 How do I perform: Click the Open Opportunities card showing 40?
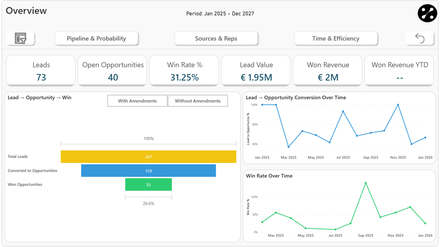coord(112,70)
